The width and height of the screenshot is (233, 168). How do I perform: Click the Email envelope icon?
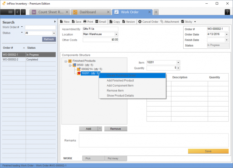pos(97,22)
